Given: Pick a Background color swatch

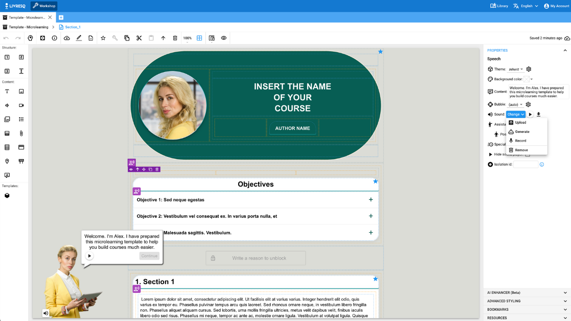Looking at the screenshot, I should pos(527,79).
